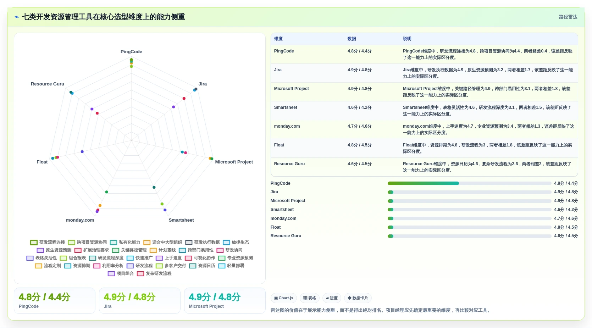
Task: Click the lightning icon beside the page title
Action: [x=17, y=17]
